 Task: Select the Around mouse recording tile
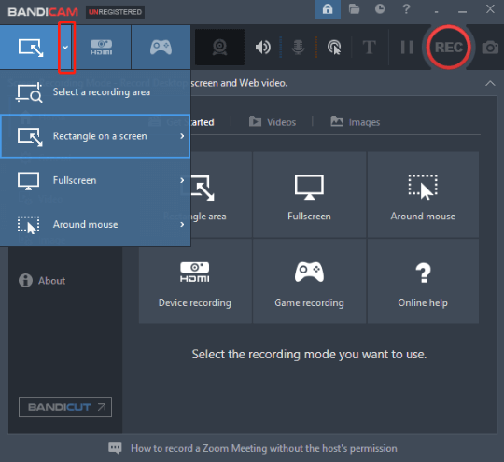coord(423,195)
